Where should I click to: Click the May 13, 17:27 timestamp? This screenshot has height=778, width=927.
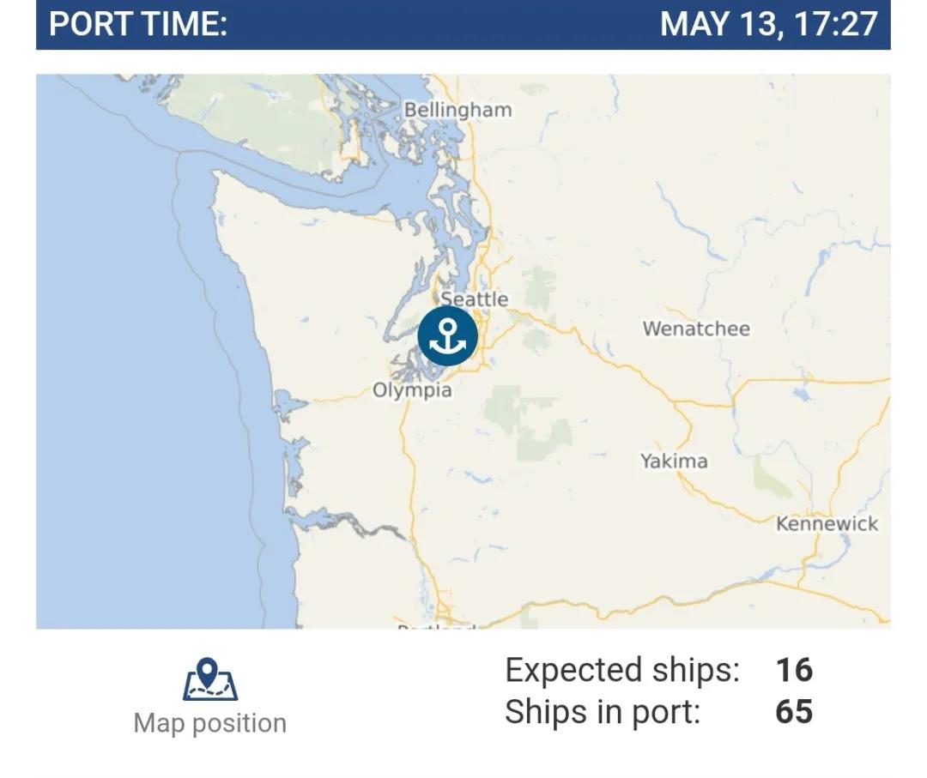coord(768,24)
